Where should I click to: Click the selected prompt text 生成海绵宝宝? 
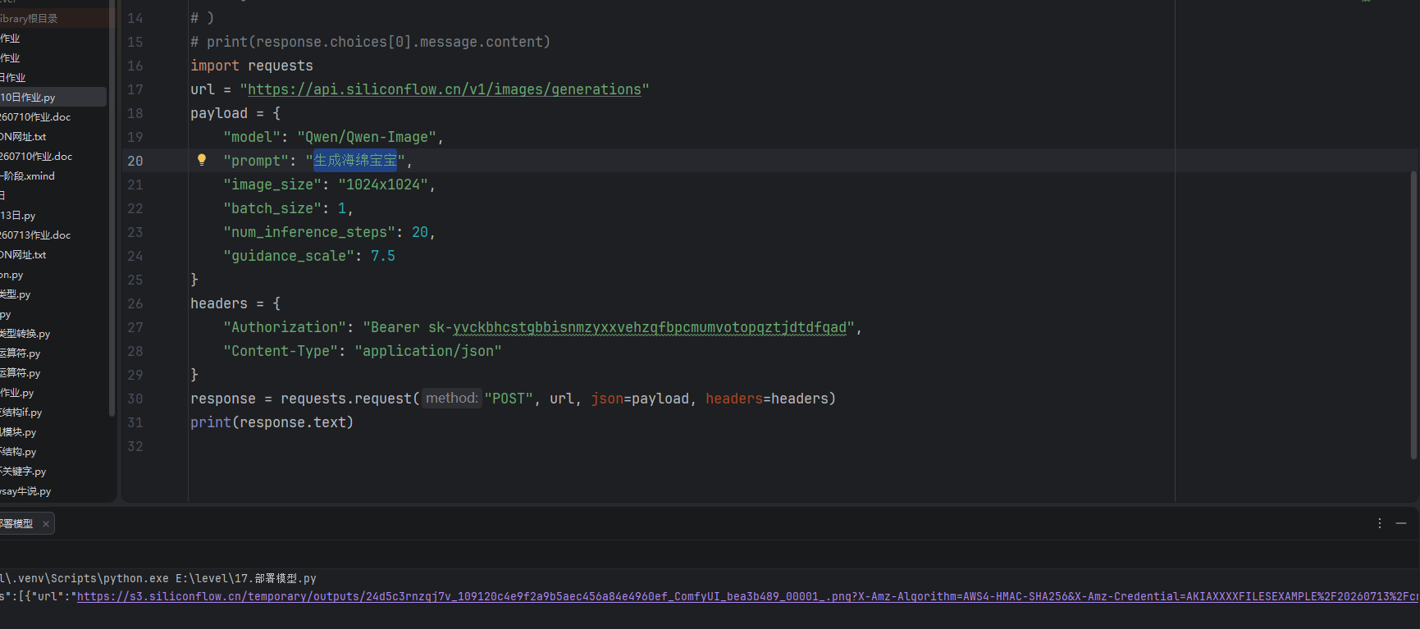pos(355,161)
